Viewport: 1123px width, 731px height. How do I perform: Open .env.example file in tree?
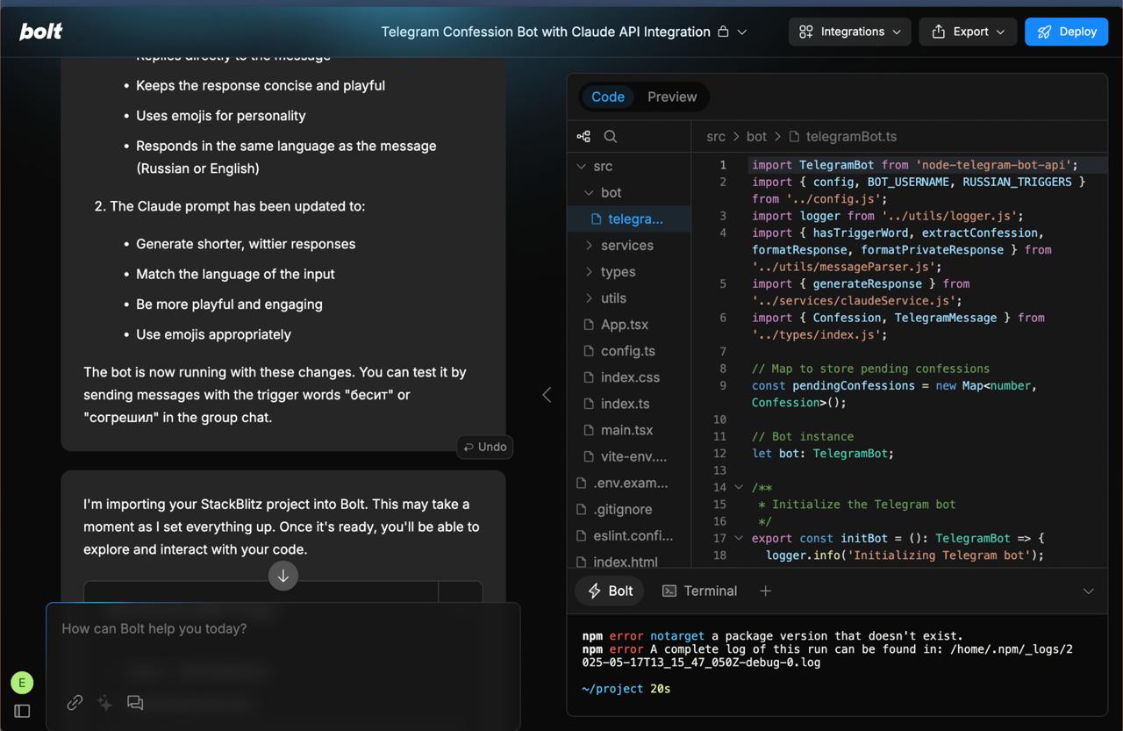[629, 483]
